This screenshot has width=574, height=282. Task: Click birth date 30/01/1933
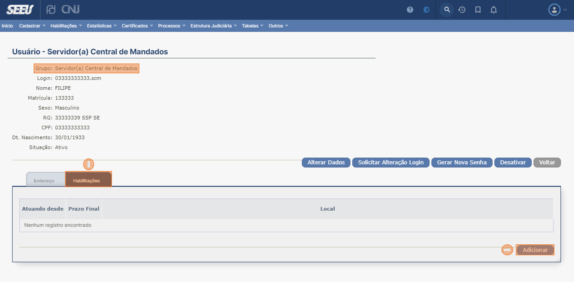pyautogui.click(x=70, y=137)
